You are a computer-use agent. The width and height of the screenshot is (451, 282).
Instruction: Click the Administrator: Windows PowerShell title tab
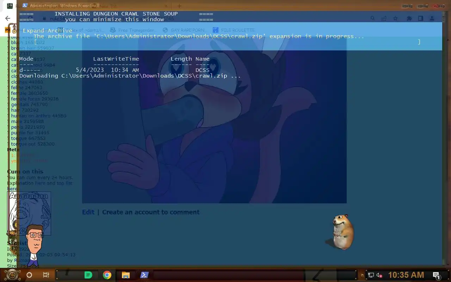coord(64,6)
